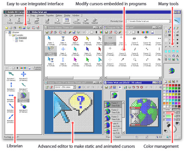Pick the bright red color swatch
Screen dimensions: 184x151
click(x=170, y=85)
